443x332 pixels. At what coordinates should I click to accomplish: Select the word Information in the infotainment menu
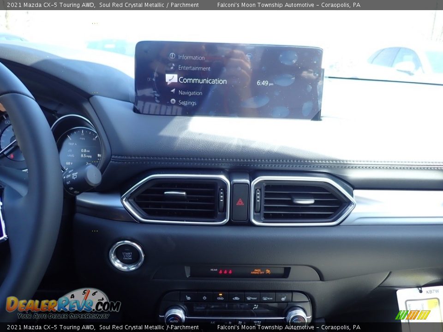tap(191, 57)
